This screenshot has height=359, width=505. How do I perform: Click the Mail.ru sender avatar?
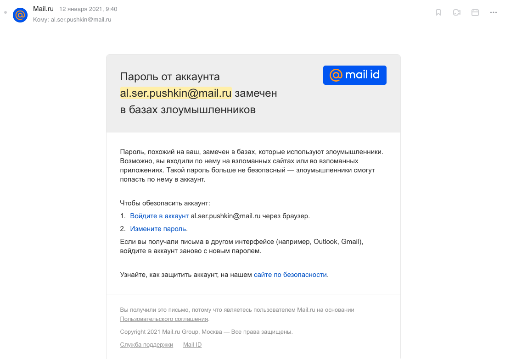pos(20,15)
